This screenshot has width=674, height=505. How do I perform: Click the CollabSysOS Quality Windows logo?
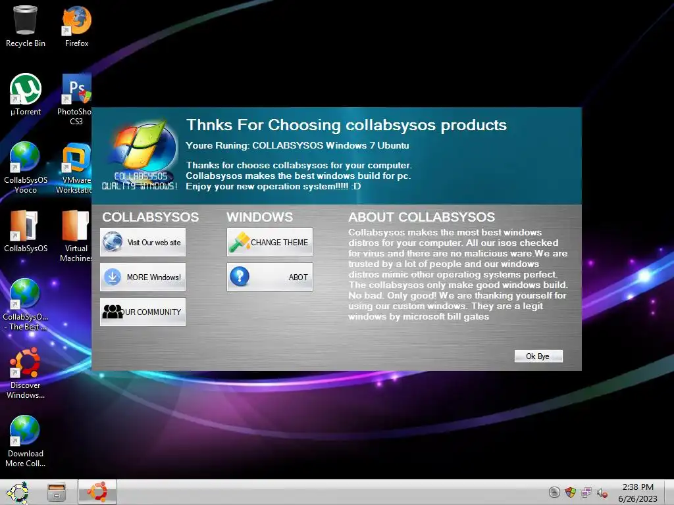click(140, 155)
